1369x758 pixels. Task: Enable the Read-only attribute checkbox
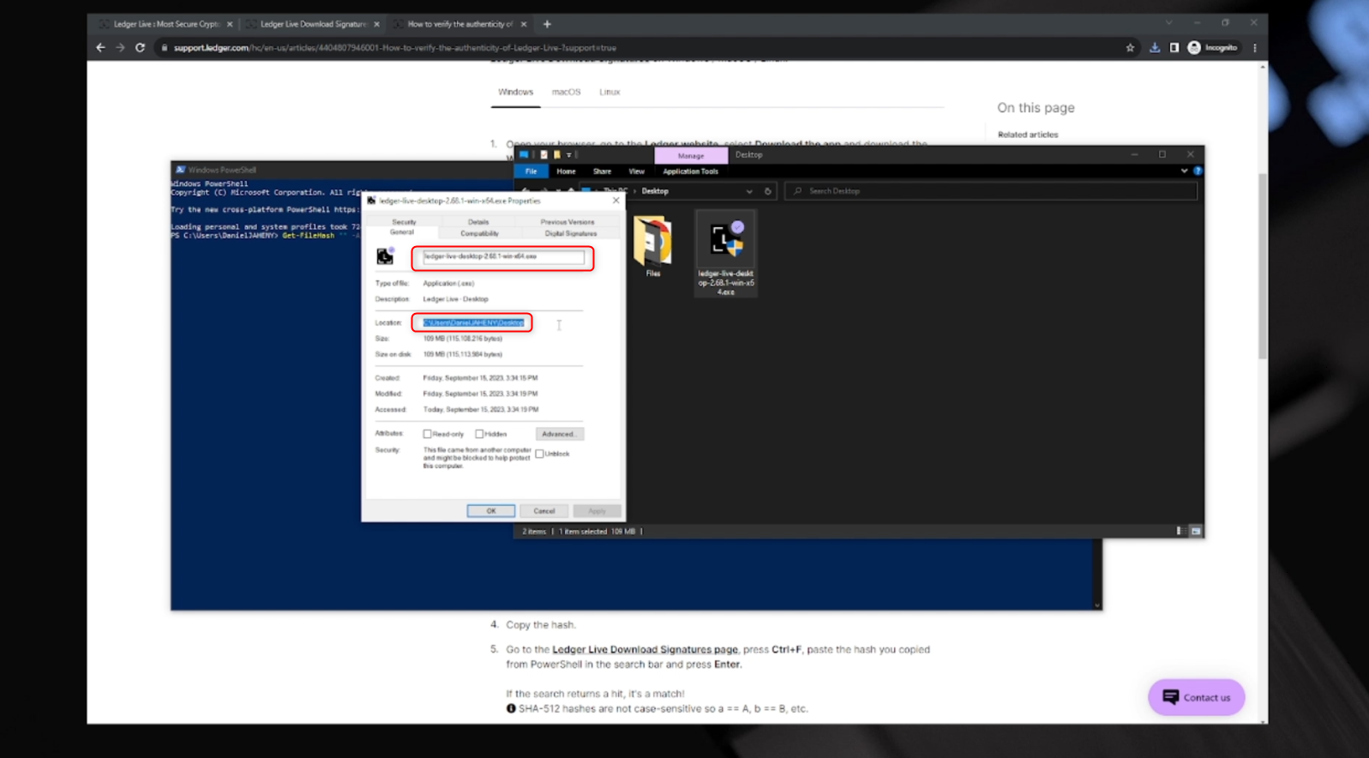point(428,434)
